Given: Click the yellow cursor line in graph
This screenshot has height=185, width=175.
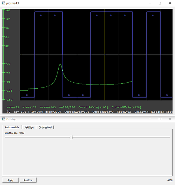Looking at the screenshot, I should point(105,54).
